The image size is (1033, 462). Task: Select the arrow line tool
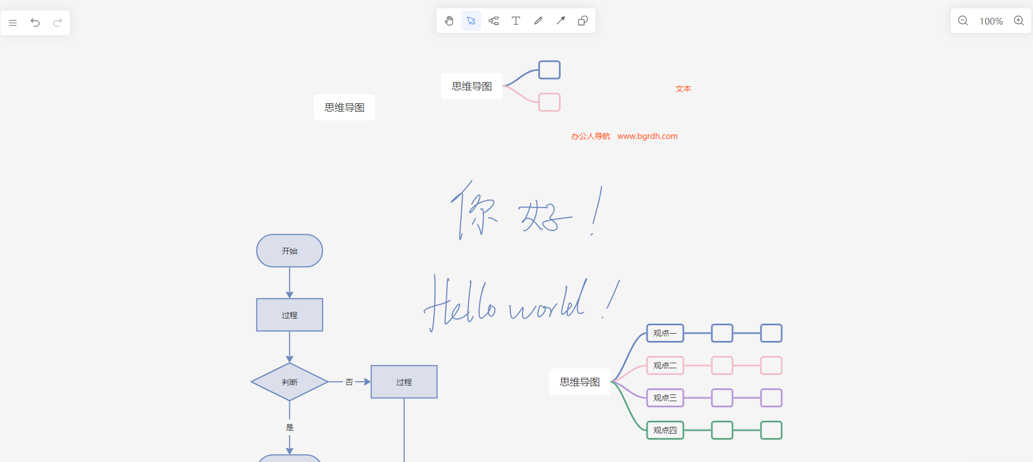click(561, 21)
